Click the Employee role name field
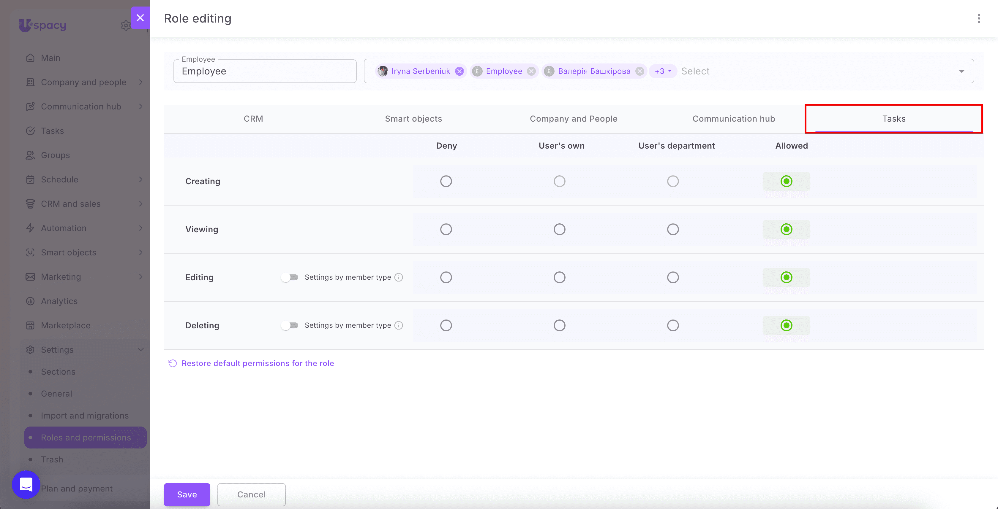998x509 pixels. 265,71
